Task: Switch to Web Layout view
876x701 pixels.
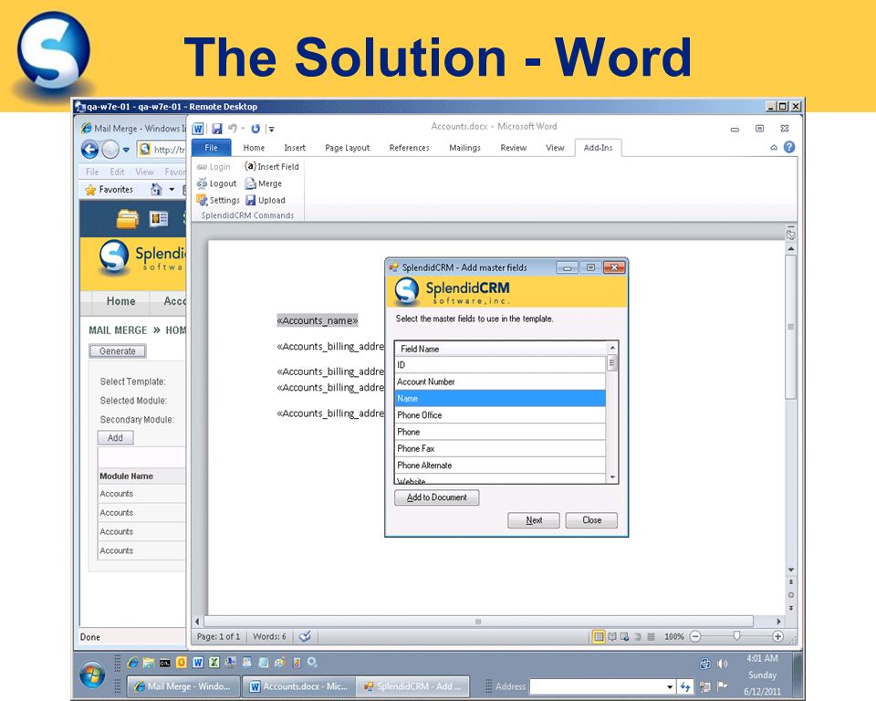Action: point(624,636)
